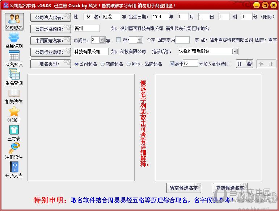The image size is (279, 211).
Task: Focus the given name field 旺发
Action: (111, 17)
